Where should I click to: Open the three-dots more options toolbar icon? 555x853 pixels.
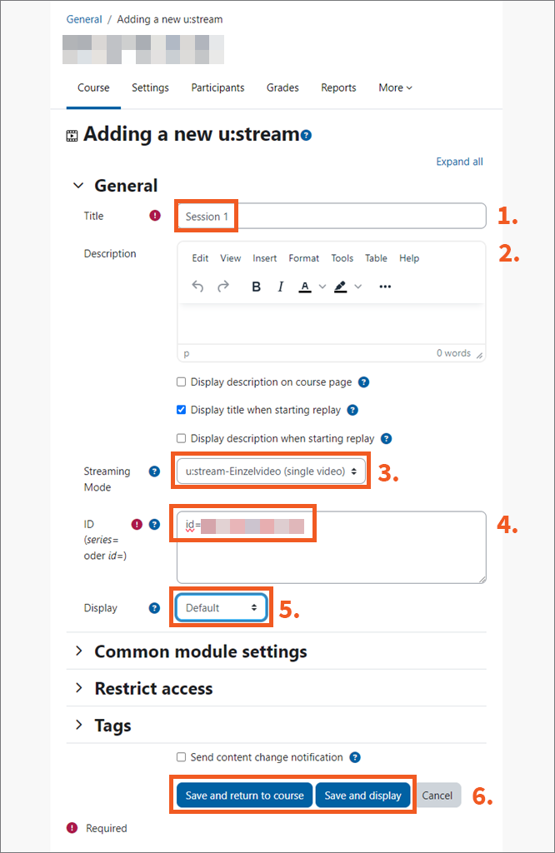coord(385,287)
